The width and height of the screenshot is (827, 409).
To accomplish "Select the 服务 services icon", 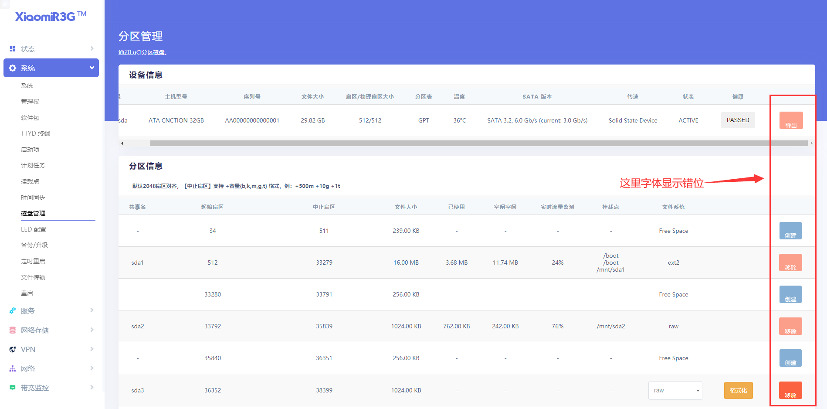I will (x=12, y=310).
